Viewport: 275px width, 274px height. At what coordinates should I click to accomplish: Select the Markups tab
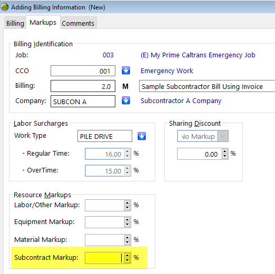43,22
